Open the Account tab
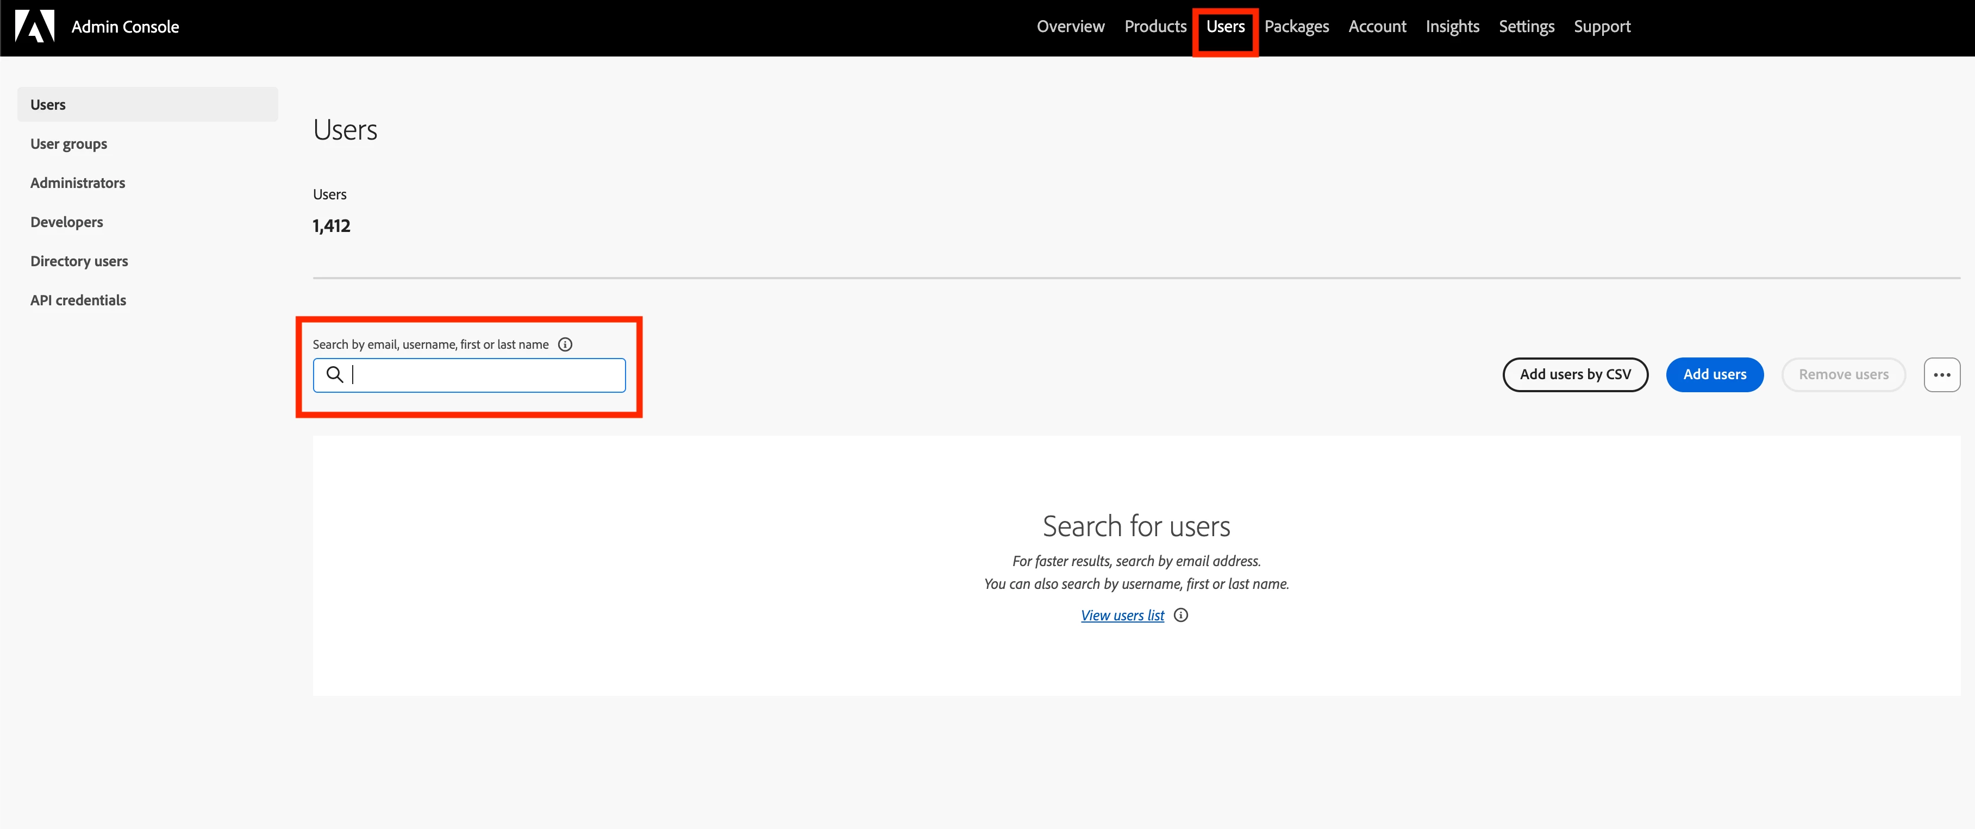The image size is (1975, 829). tap(1377, 27)
